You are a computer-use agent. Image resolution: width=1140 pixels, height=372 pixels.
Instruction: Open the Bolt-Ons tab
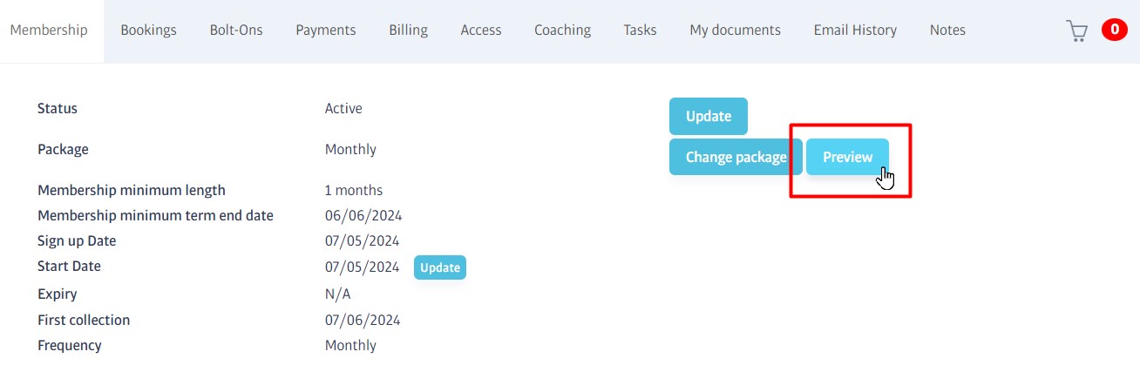click(x=236, y=30)
